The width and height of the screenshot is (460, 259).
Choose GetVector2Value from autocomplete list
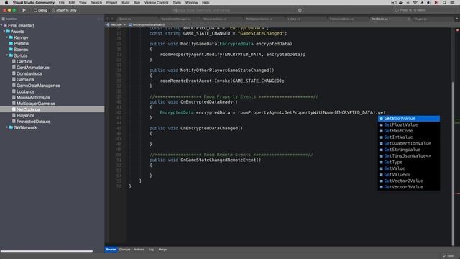[409, 181]
